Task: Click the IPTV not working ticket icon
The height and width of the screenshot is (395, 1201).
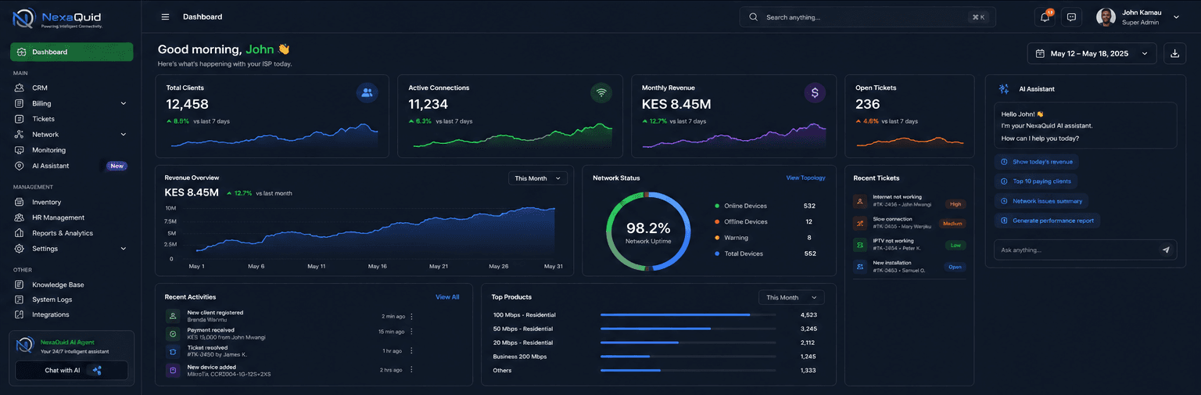Action: pyautogui.click(x=859, y=245)
